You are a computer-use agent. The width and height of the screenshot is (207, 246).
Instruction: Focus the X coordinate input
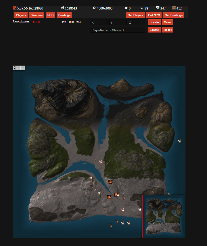(99, 22)
